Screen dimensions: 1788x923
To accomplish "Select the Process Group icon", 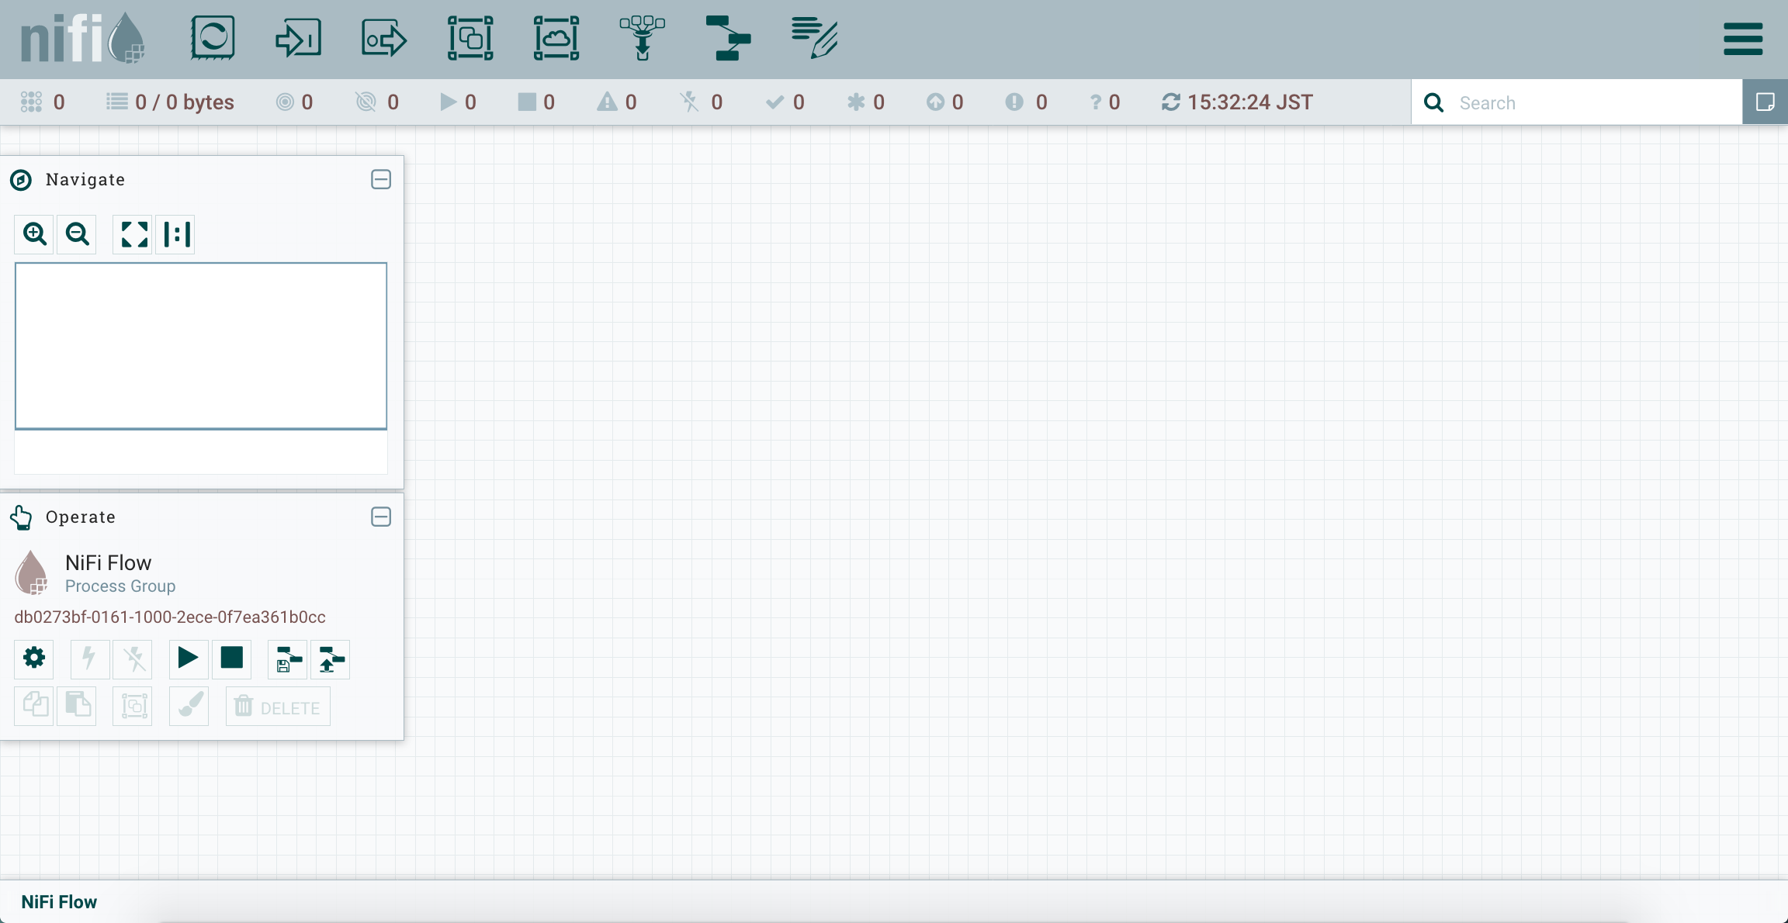I will [x=470, y=37].
